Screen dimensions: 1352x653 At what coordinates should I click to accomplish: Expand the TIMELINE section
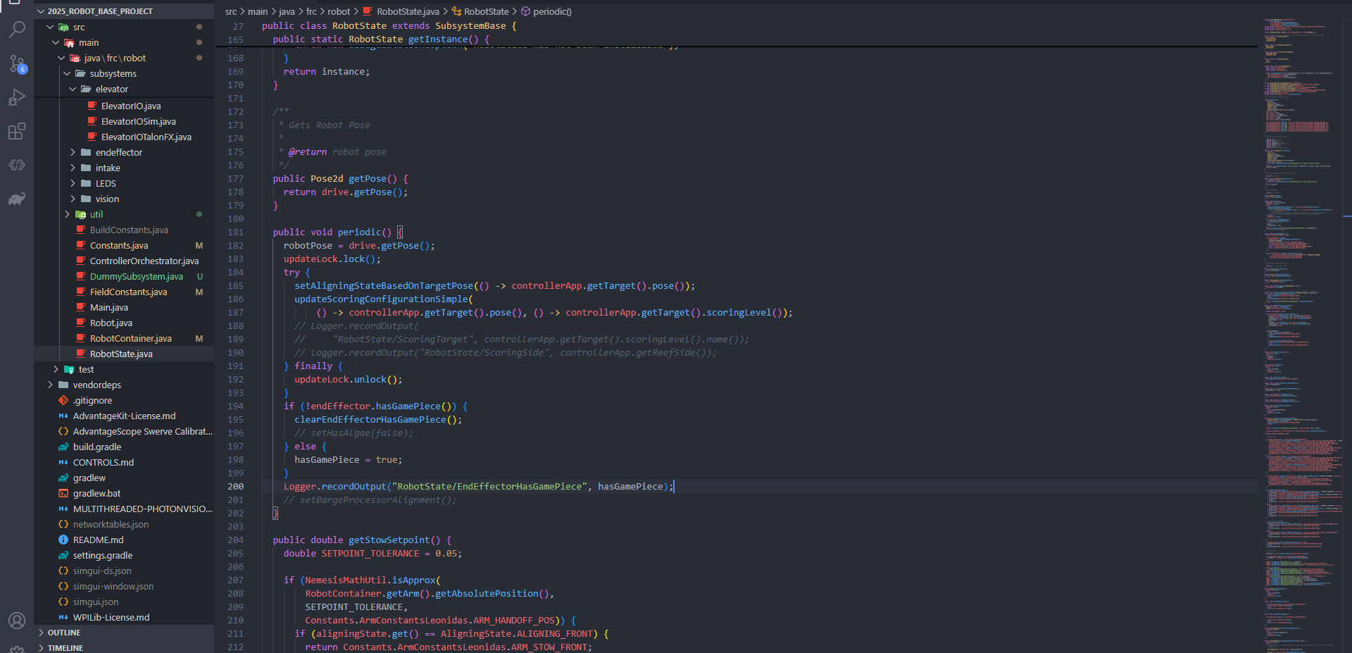65,648
